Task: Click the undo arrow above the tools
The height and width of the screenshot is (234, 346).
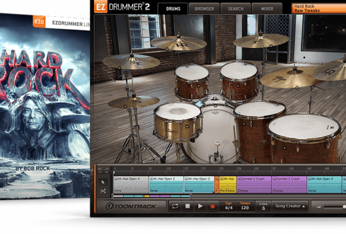Action: (100, 170)
